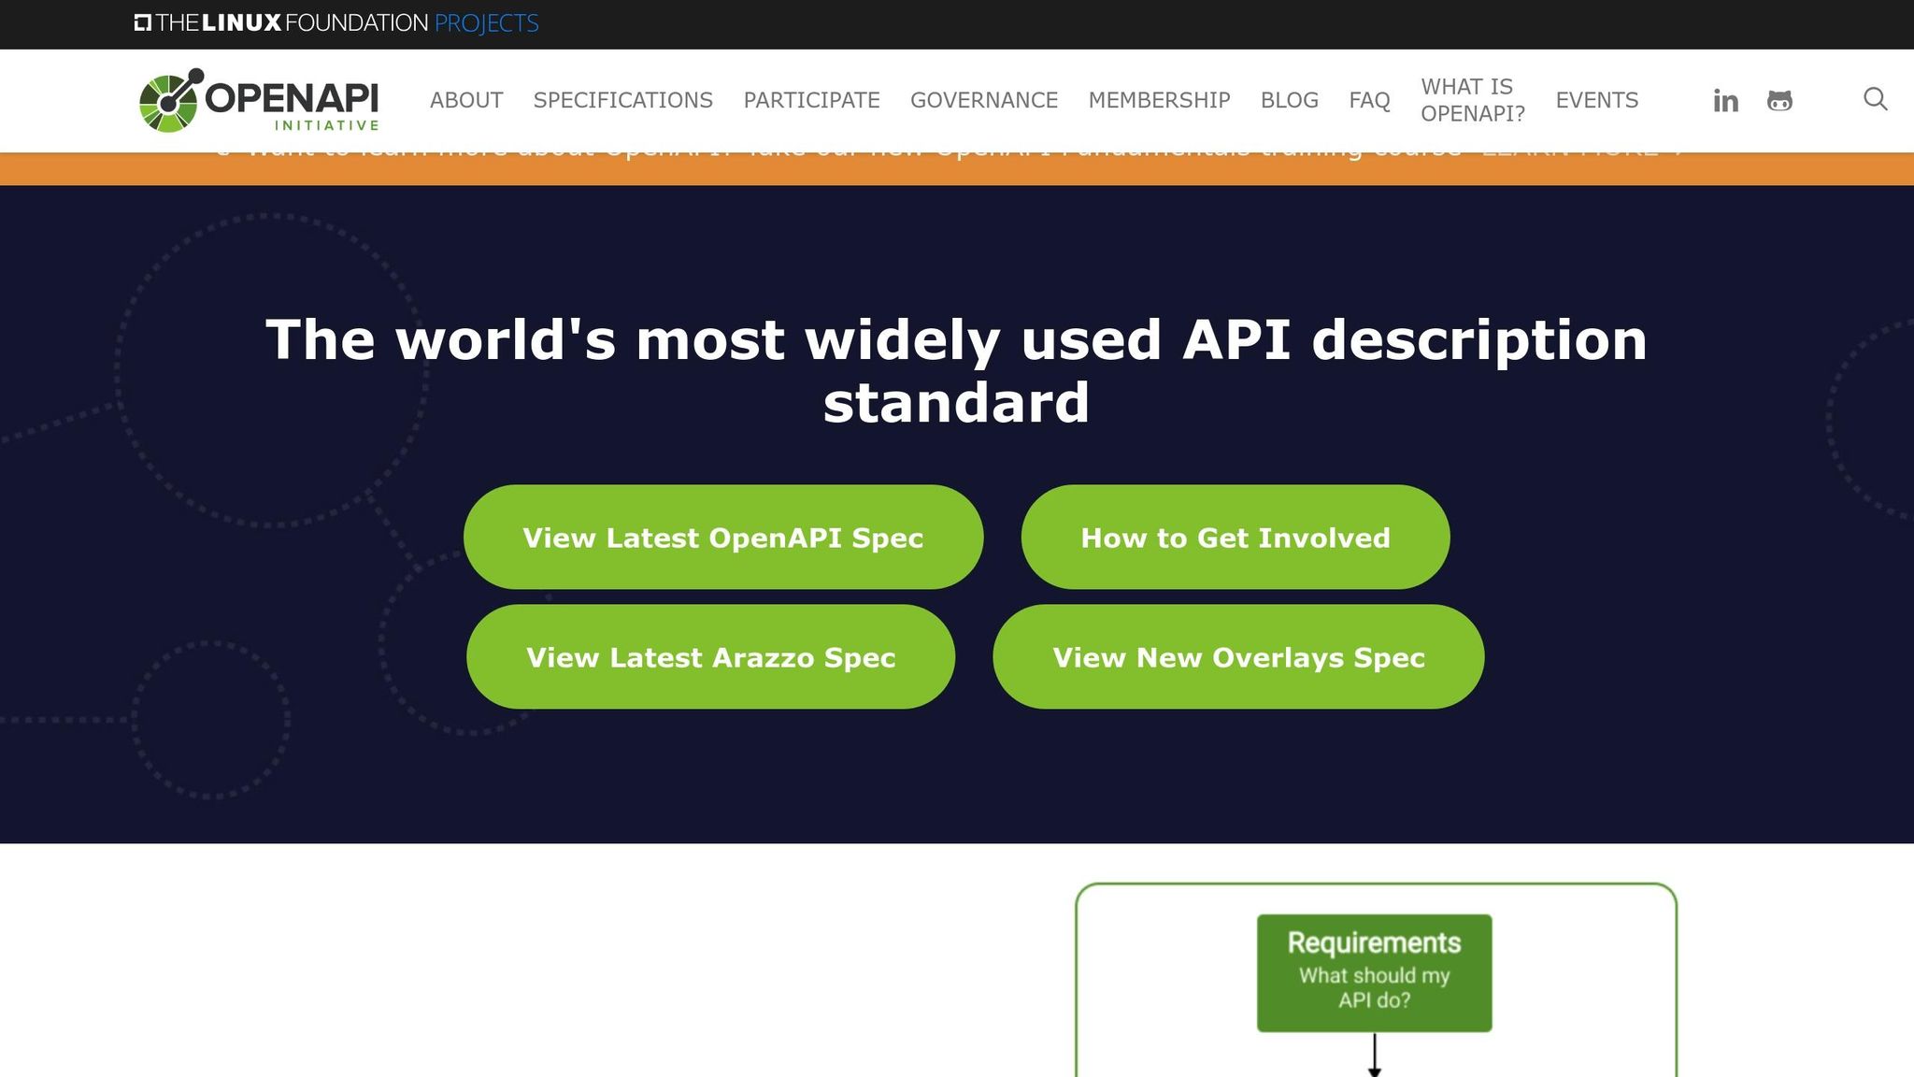This screenshot has width=1914, height=1077.
Task: Click the Linux Foundation Projects logo
Action: tap(336, 23)
